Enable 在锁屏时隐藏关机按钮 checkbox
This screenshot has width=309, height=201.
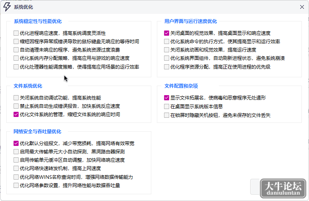click(166, 115)
